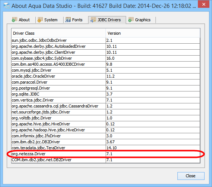The height and width of the screenshot is (187, 212).
Task: Select COM.ibm.db2.jdbc.net.DB2Driver row
Action: 106,160
